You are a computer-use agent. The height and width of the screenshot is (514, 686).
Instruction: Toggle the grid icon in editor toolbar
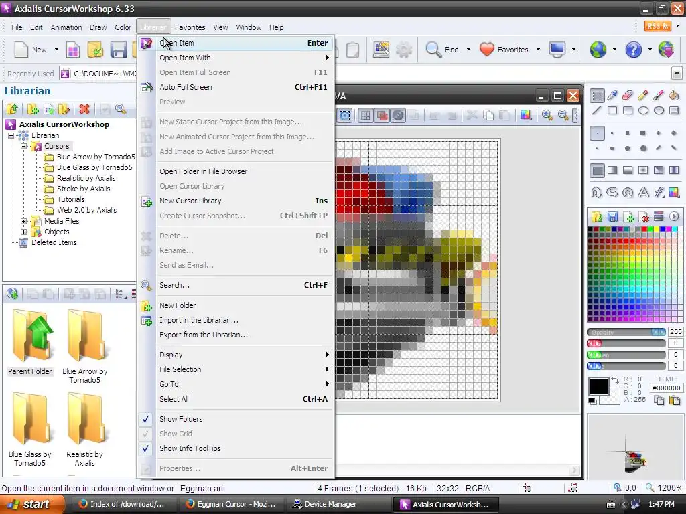[365, 115]
